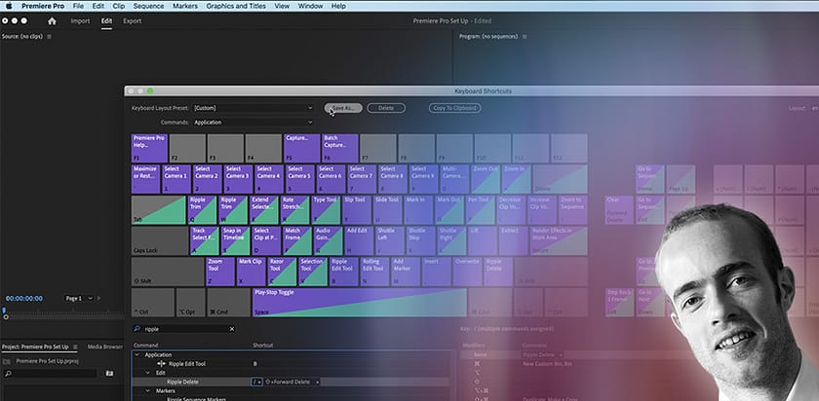Open the Sequence menu

(x=148, y=6)
